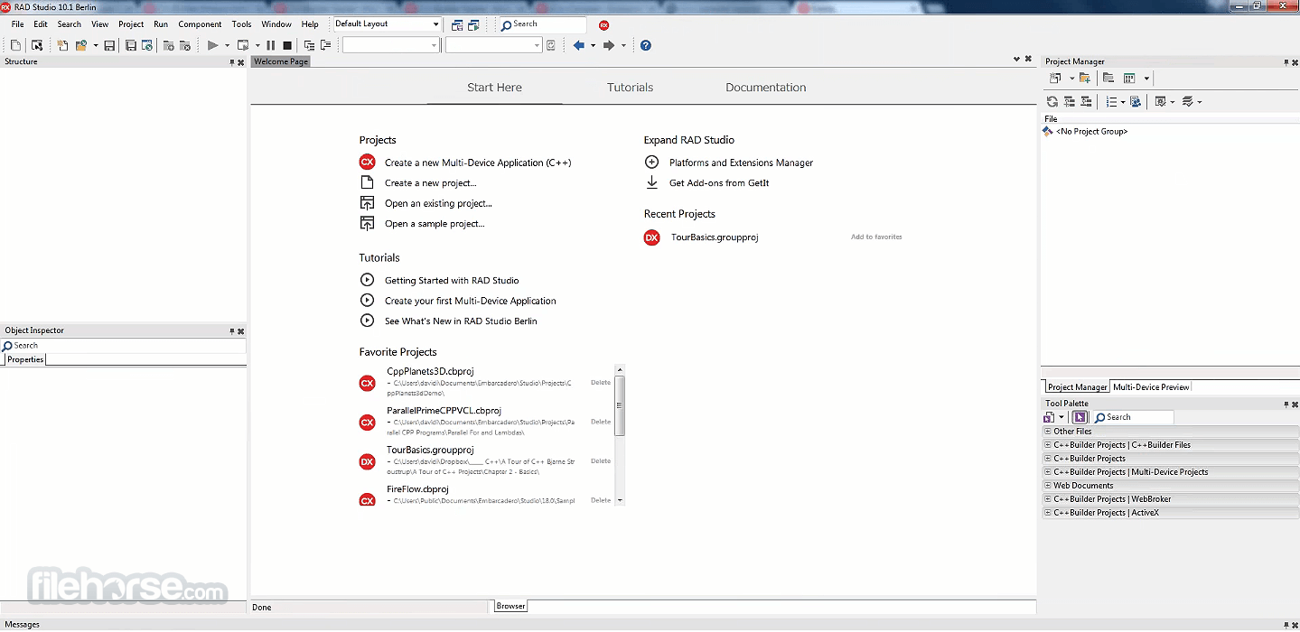Click the View grid icon in Project Manager
This screenshot has height=632, width=1300.
pyautogui.click(x=1129, y=78)
